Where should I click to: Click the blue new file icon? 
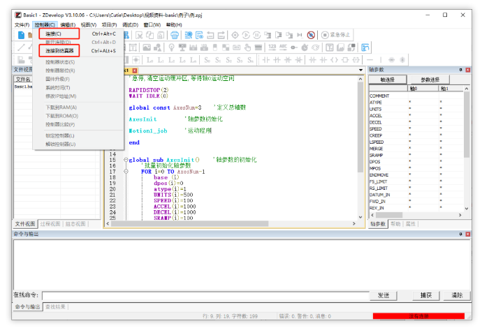(x=21, y=35)
